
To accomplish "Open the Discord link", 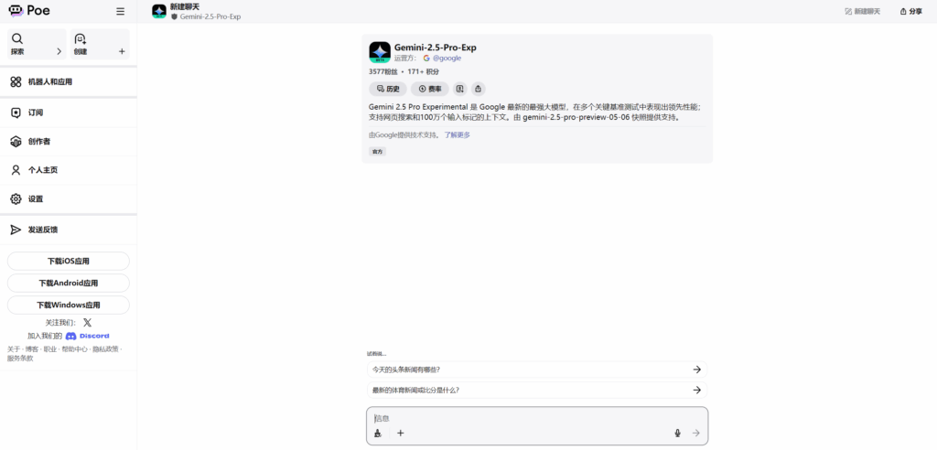I will [87, 336].
